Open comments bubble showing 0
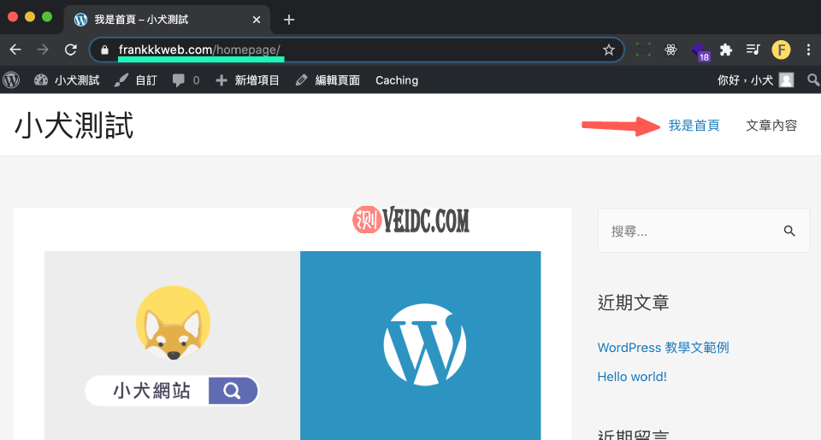Viewport: 821px width, 440px height. (186, 80)
